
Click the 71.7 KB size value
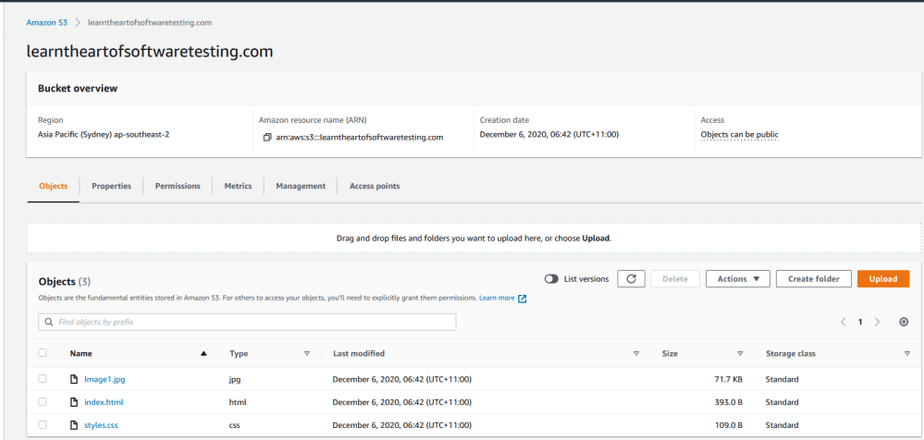point(728,379)
